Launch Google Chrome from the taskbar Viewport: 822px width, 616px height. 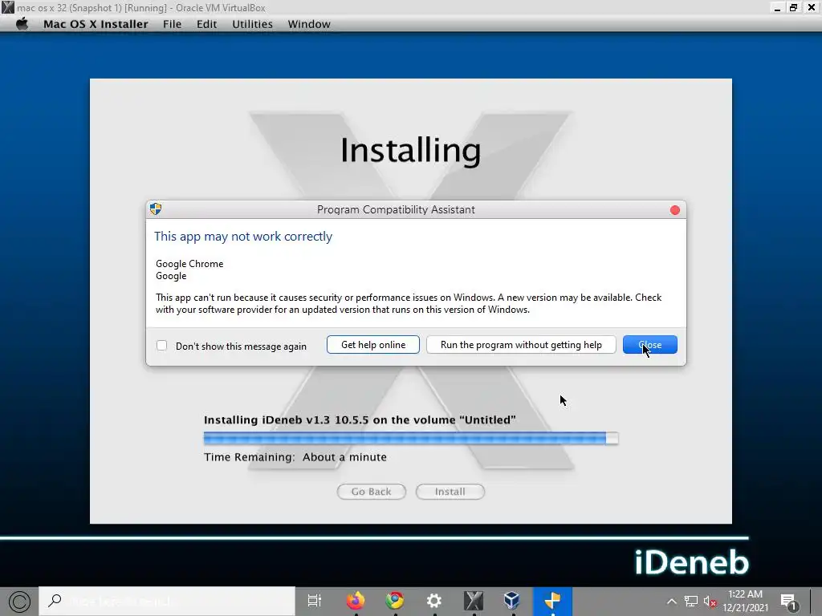[394, 601]
